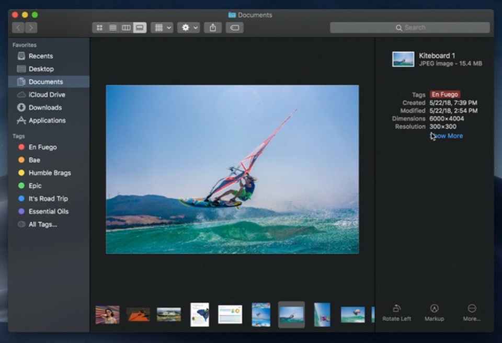
Task: Select the yellow Humble Brags tag dot
Action: click(x=21, y=173)
